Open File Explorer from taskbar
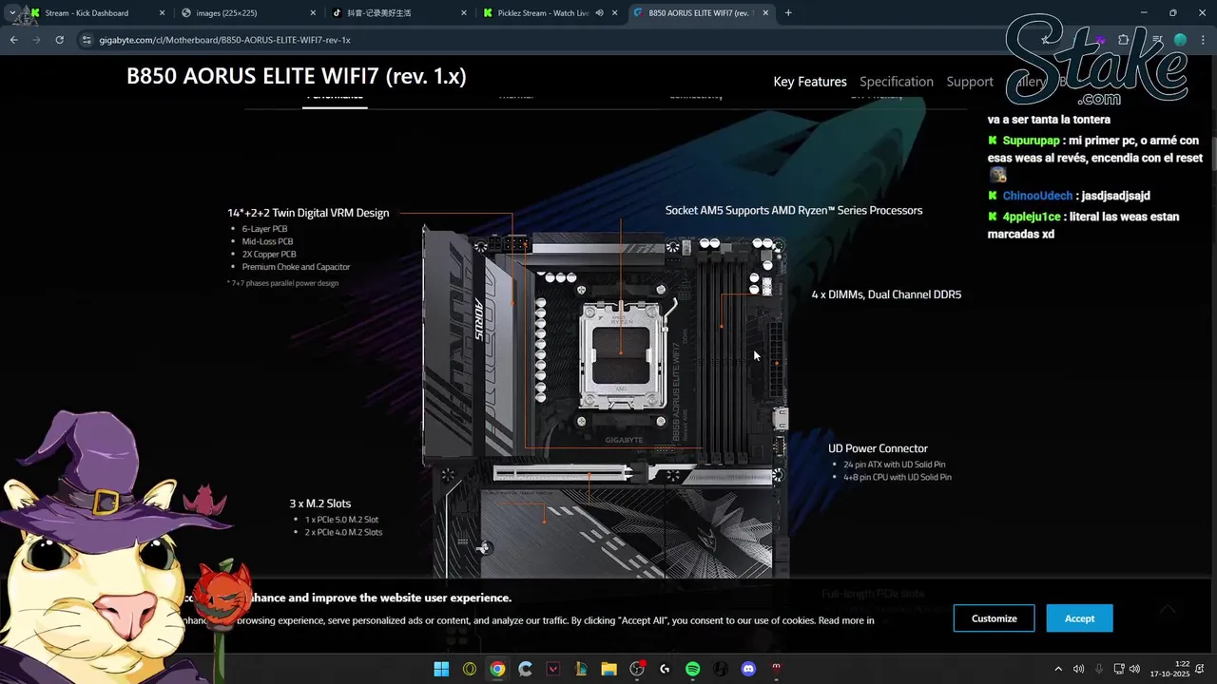1217x684 pixels. click(608, 669)
